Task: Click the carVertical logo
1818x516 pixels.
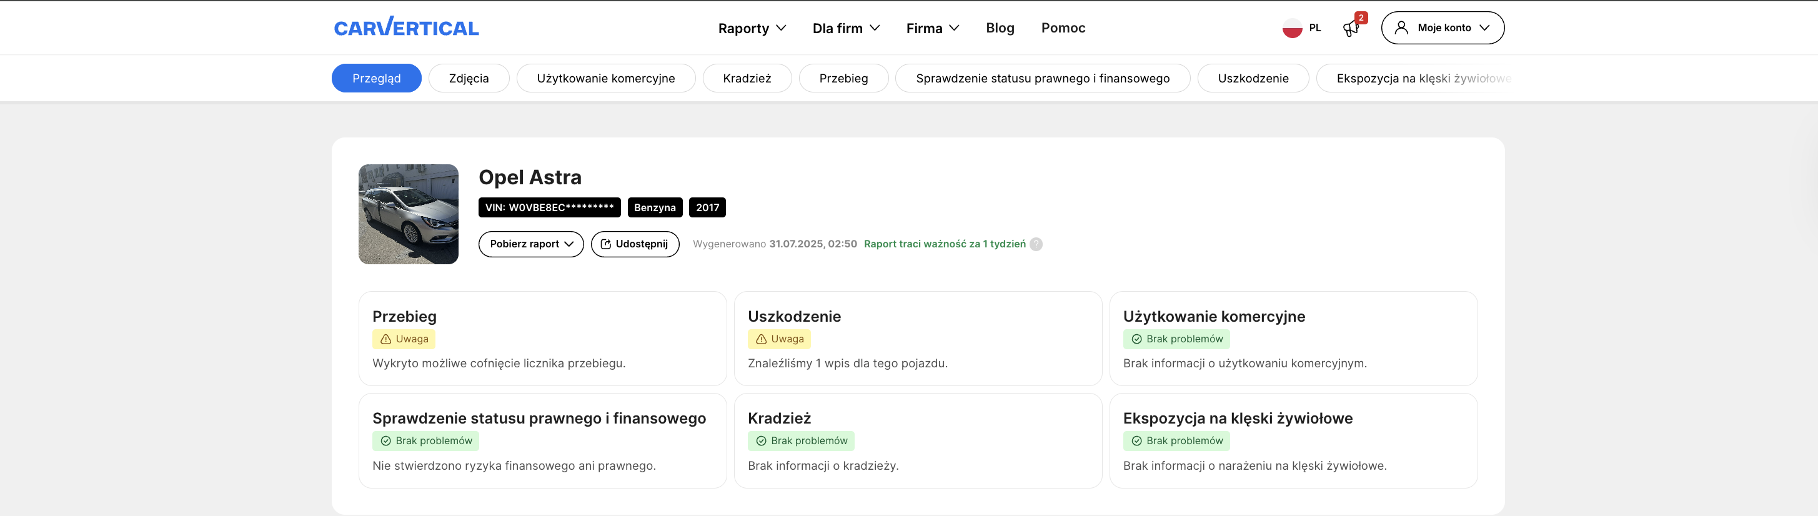Action: (x=406, y=27)
